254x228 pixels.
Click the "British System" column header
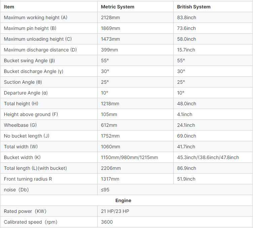194,7
